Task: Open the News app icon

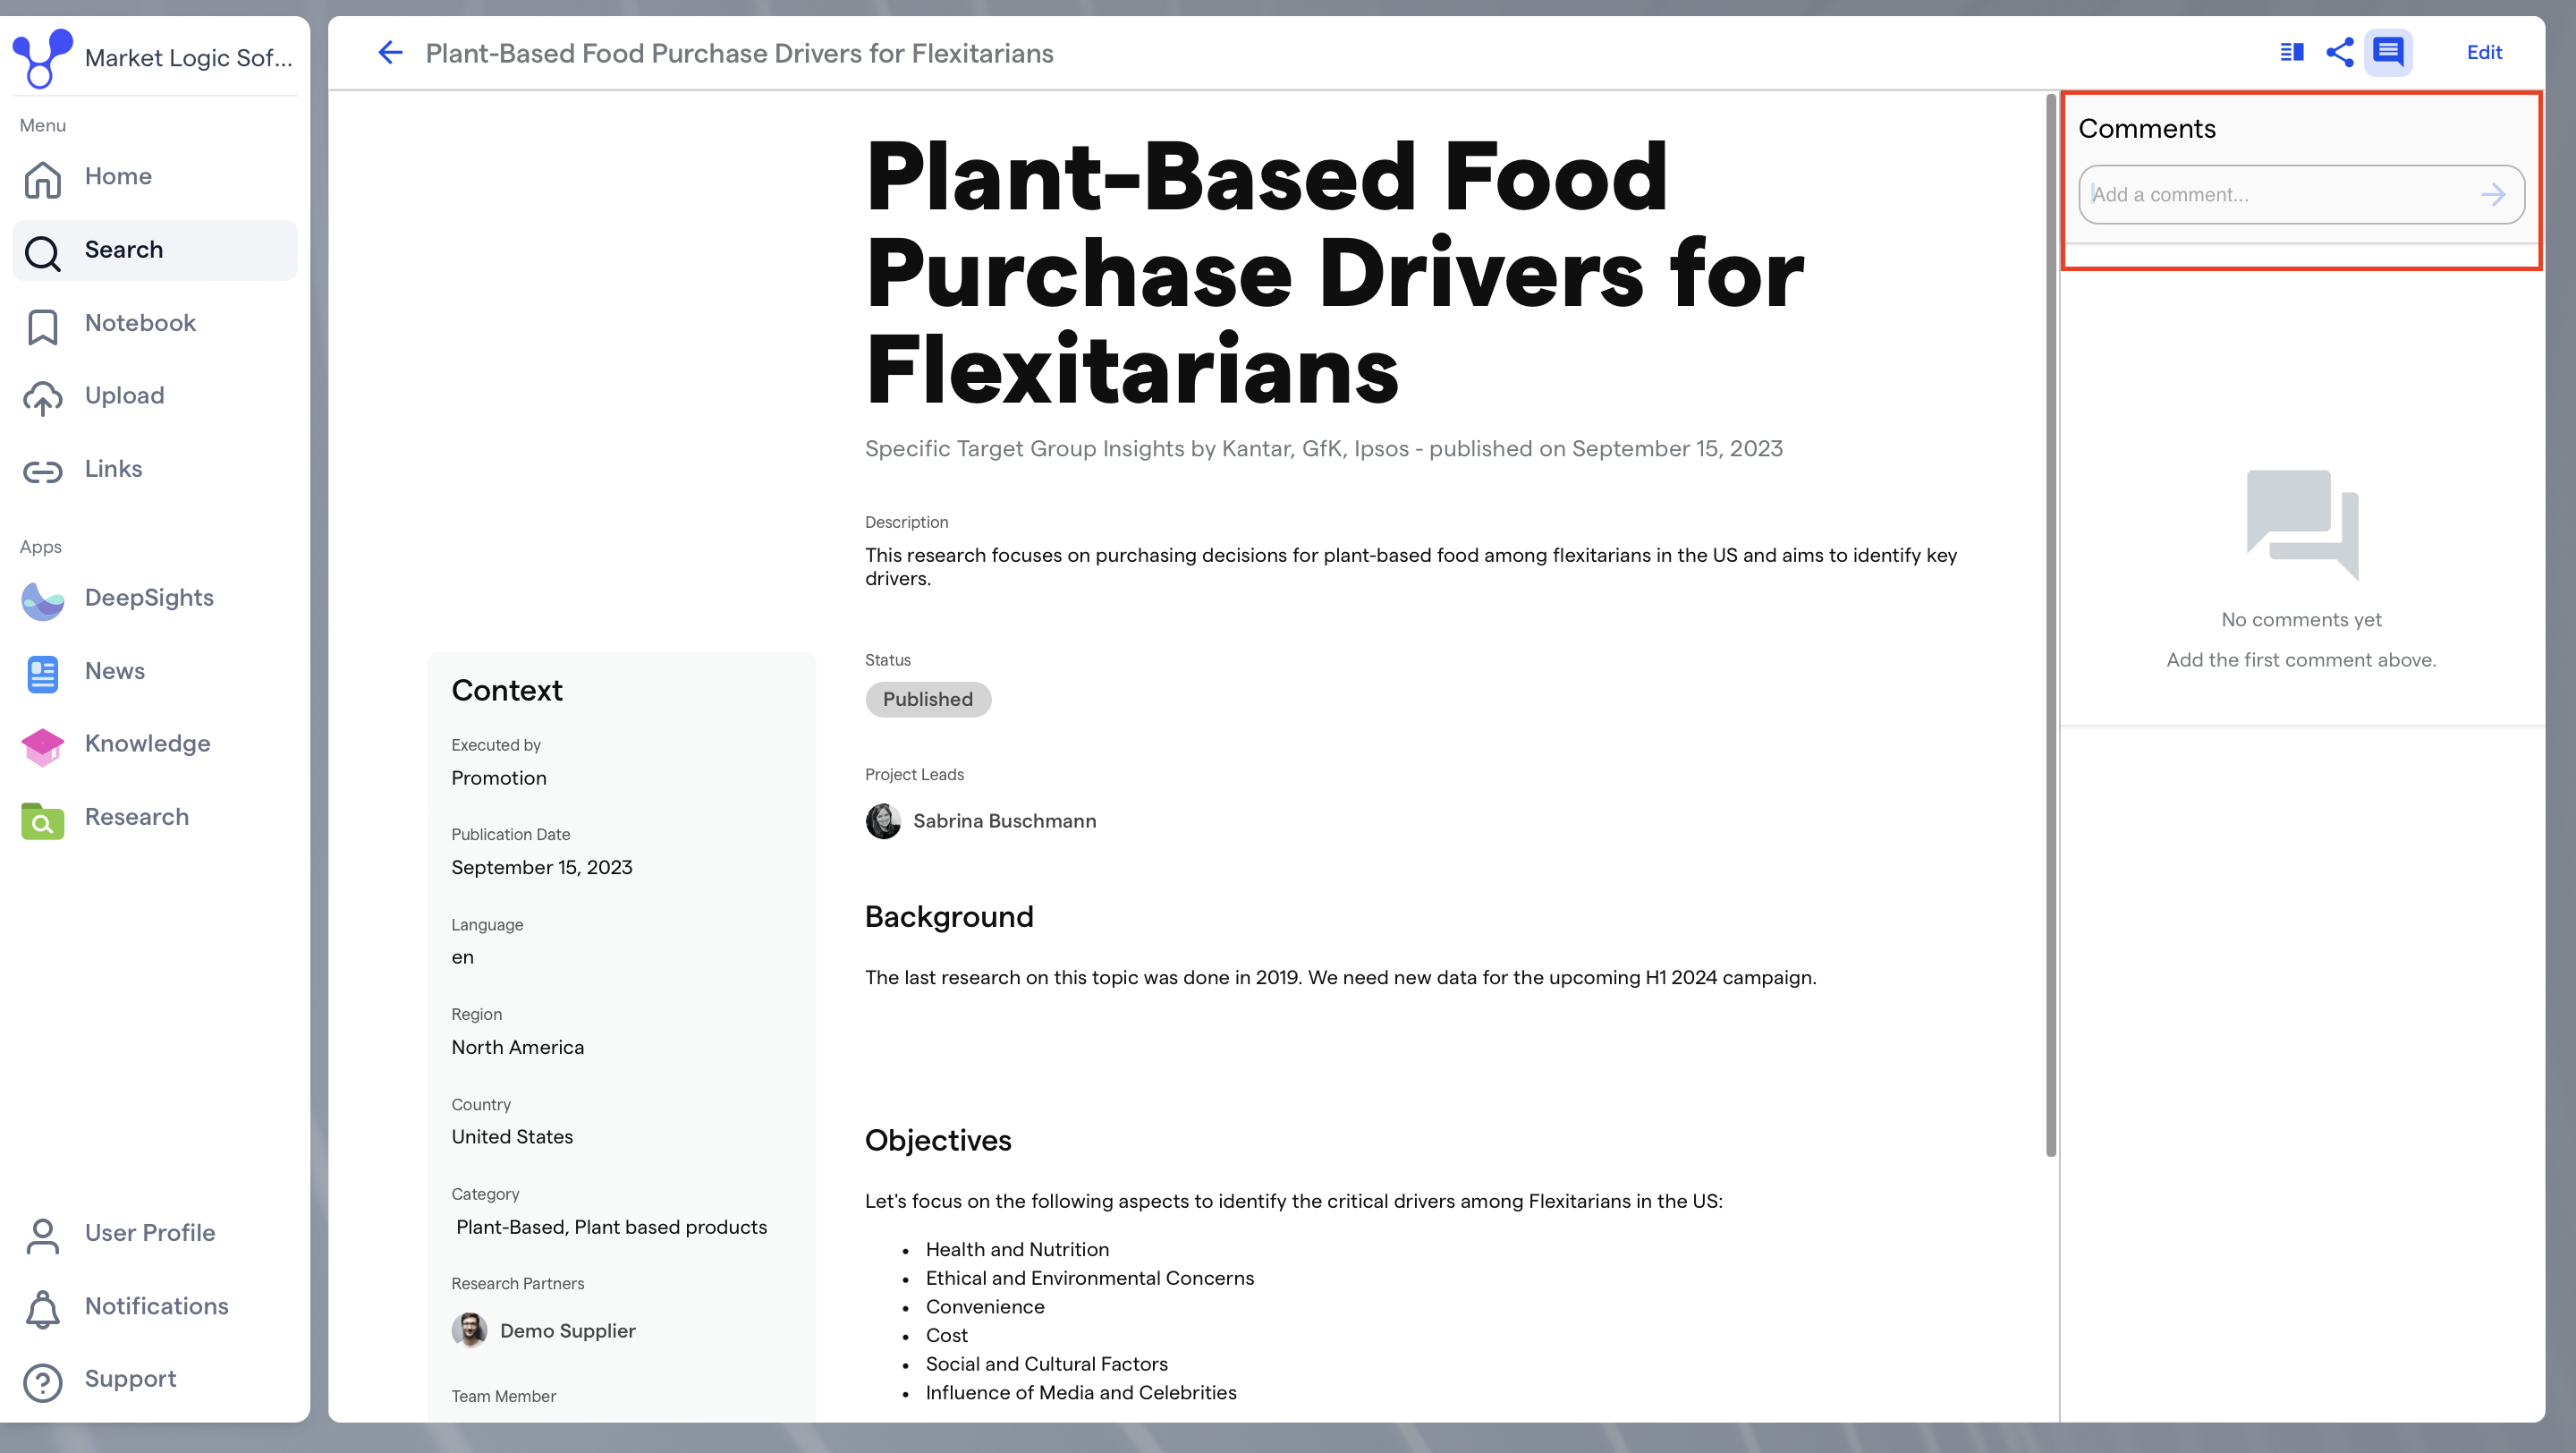Action: click(42, 672)
